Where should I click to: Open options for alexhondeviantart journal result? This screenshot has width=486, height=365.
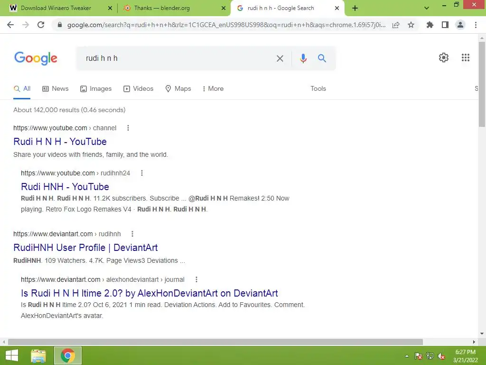(x=196, y=279)
